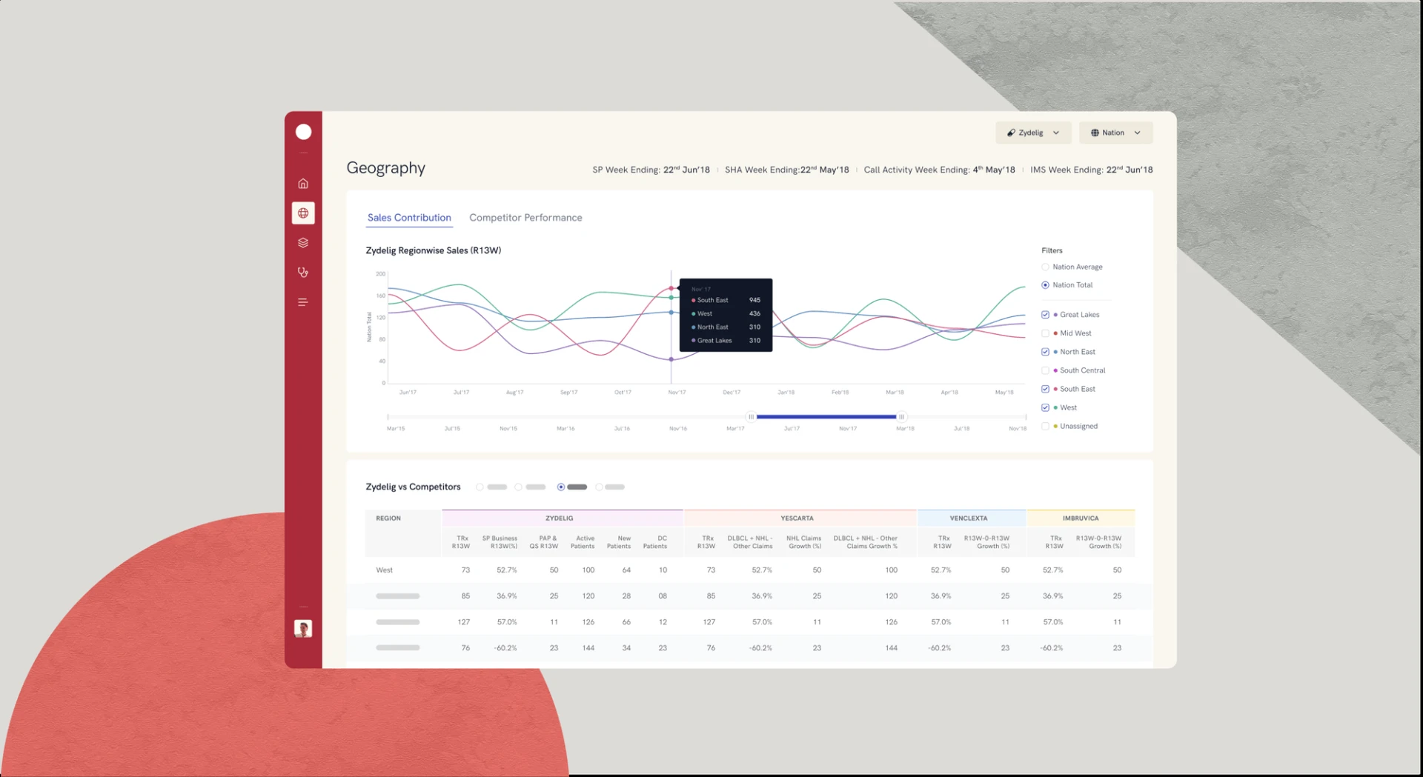Switch to Competitor Performance tab

click(525, 218)
